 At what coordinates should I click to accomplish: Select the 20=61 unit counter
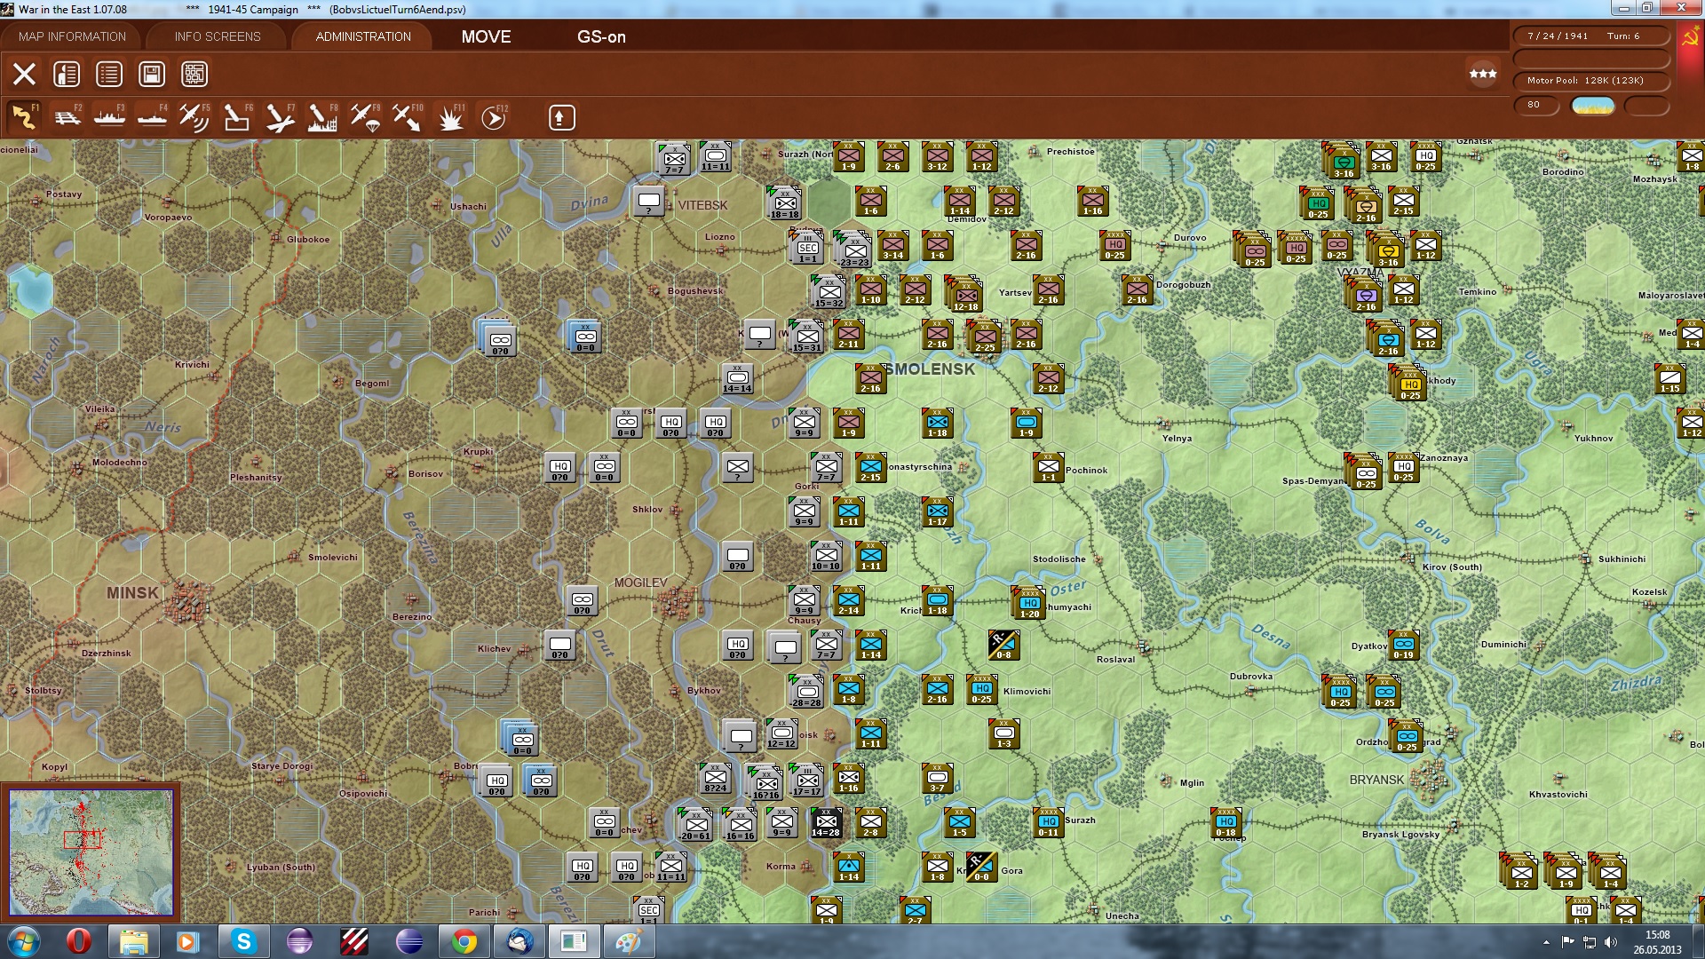click(x=695, y=826)
